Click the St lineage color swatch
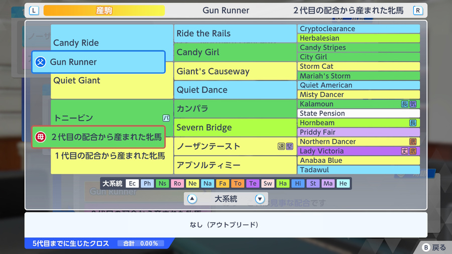 click(313, 183)
